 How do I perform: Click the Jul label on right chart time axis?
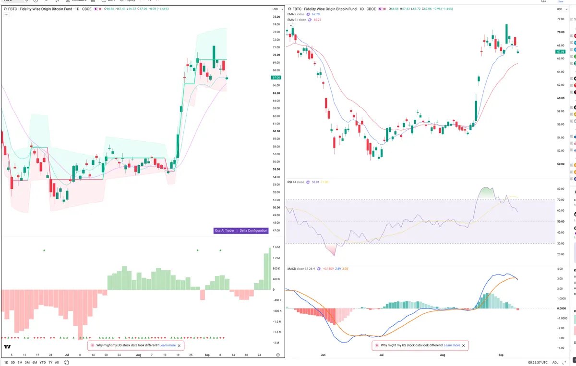tap(382, 355)
